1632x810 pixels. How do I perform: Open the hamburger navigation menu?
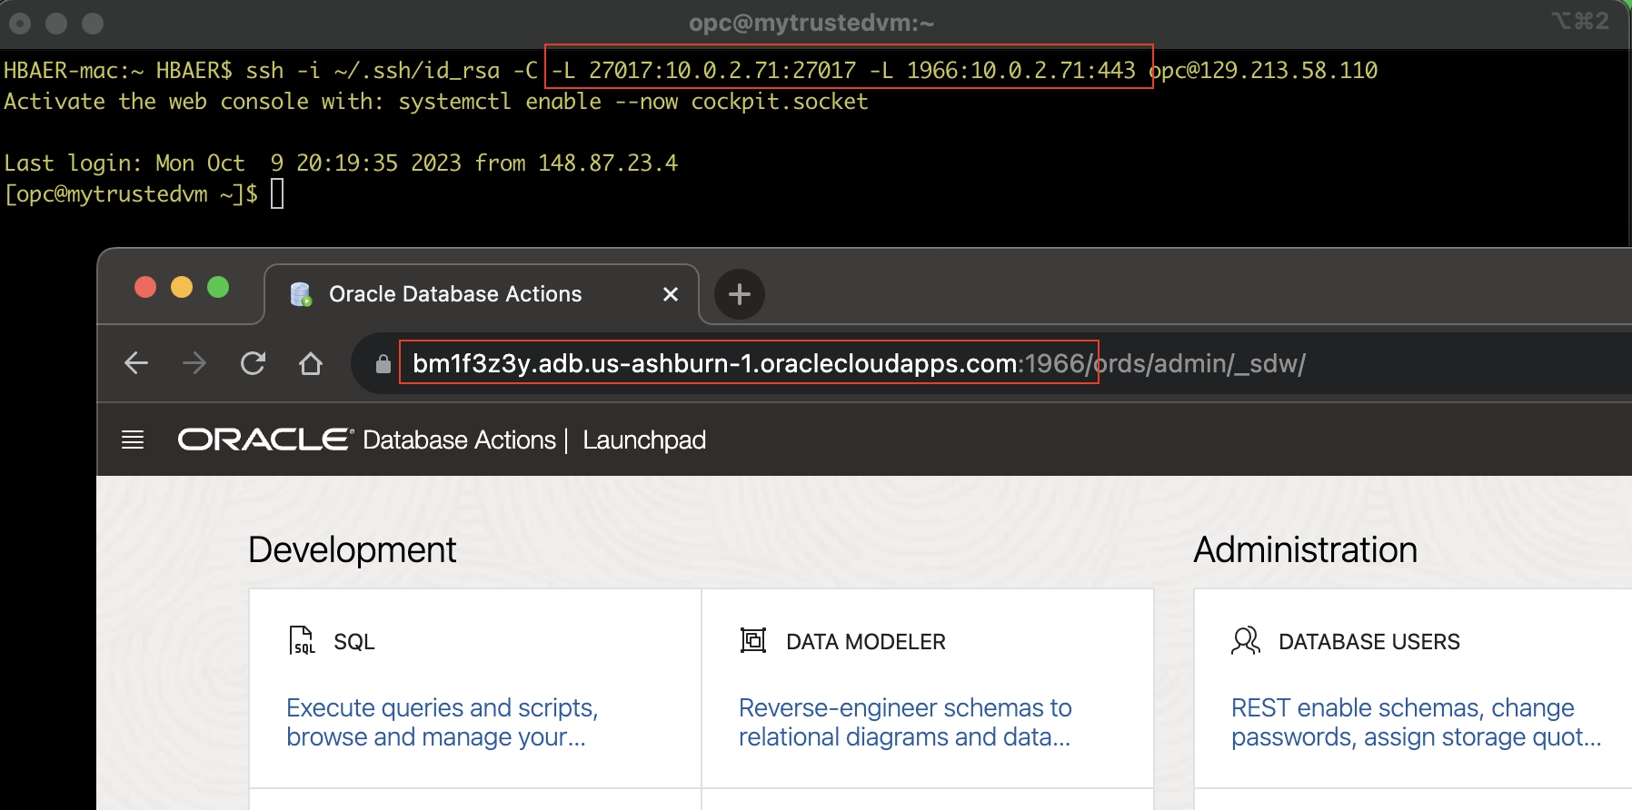(x=133, y=440)
